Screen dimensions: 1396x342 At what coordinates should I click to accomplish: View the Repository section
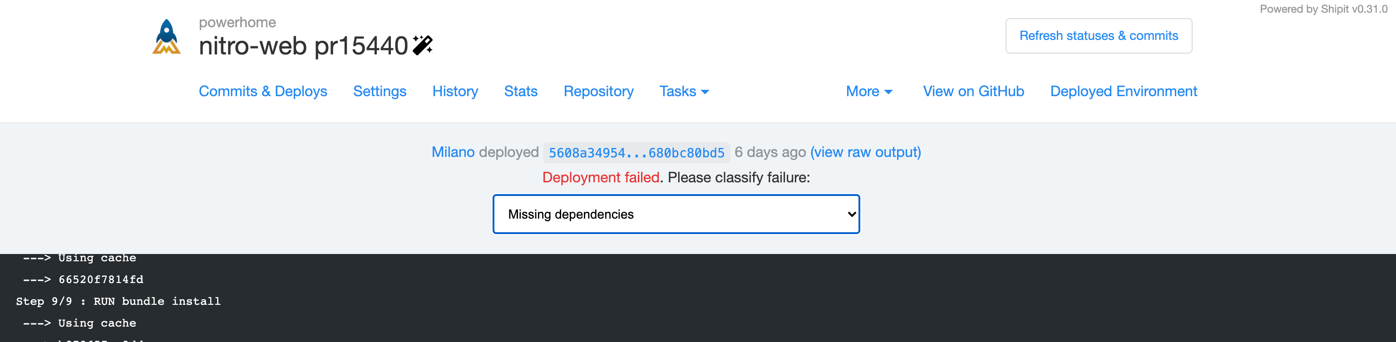pos(598,92)
